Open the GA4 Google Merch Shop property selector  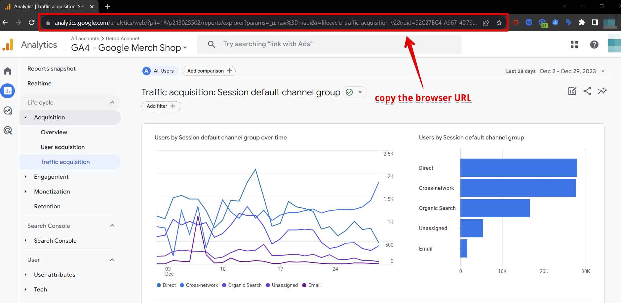[x=129, y=47]
